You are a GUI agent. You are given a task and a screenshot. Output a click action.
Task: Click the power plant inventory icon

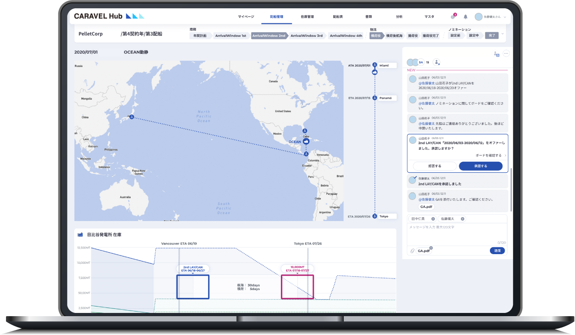click(80, 234)
